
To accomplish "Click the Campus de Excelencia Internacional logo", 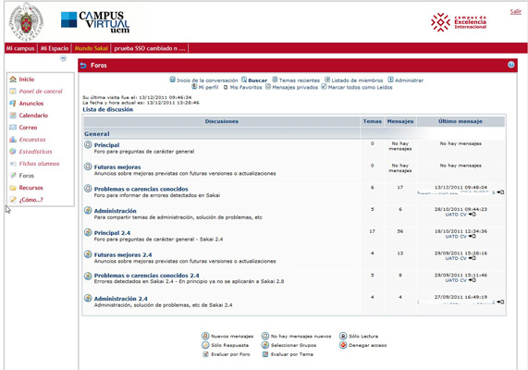I will point(459,22).
